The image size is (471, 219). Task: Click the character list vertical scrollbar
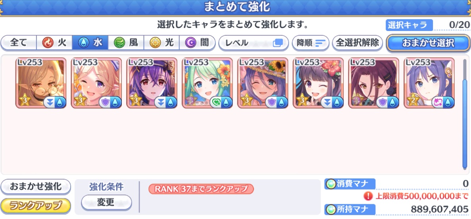(x=465, y=114)
